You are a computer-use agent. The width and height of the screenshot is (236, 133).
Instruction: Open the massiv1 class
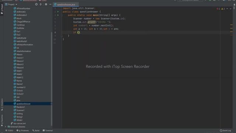click(x=18, y=58)
